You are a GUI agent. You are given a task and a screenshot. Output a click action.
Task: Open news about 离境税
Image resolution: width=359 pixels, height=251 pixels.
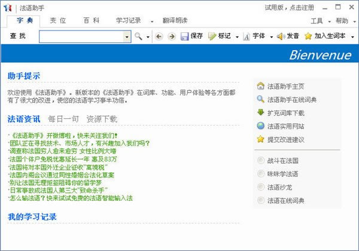(59, 167)
